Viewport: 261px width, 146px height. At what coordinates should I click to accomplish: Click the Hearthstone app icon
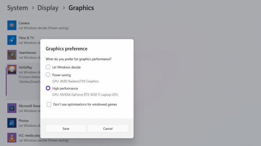12,55
